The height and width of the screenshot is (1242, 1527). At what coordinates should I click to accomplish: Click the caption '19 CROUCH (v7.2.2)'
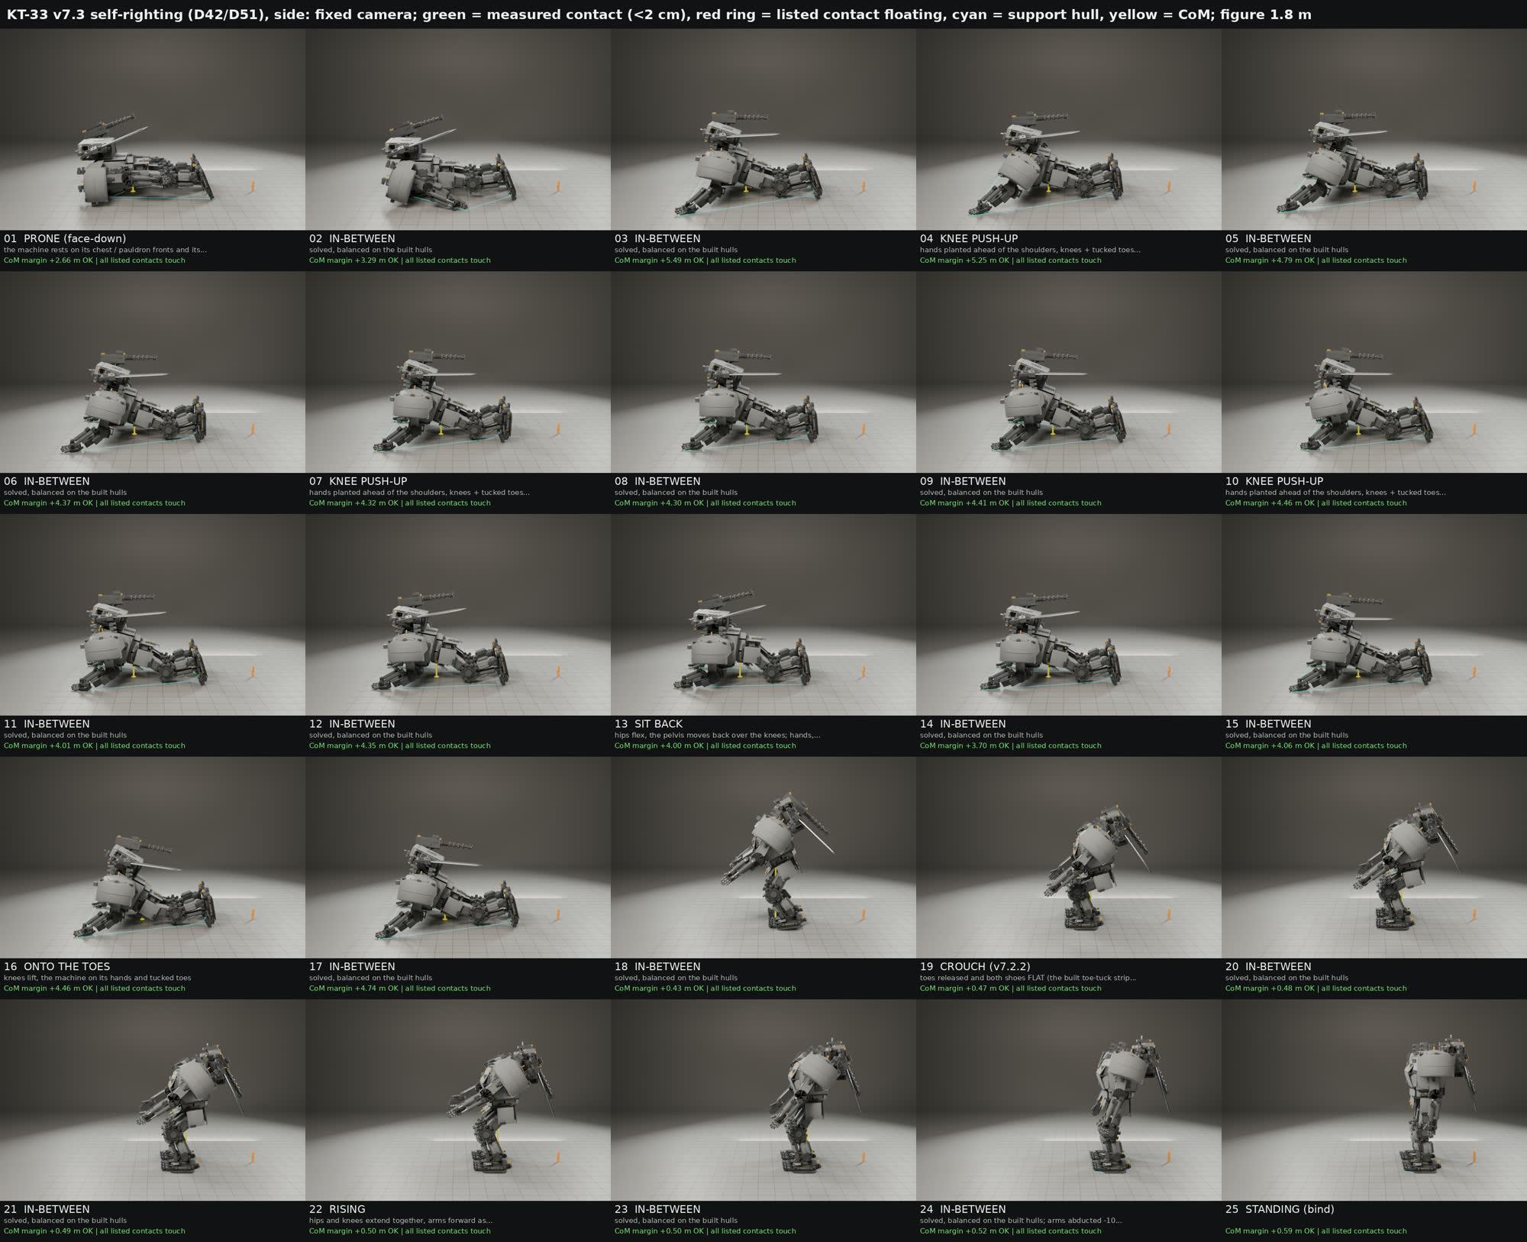(975, 966)
